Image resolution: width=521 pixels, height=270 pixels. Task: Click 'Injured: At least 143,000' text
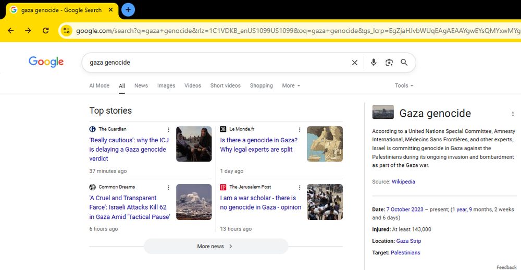pyautogui.click(x=401, y=229)
